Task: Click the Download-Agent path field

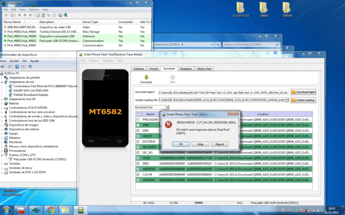Action: [x=223, y=92]
